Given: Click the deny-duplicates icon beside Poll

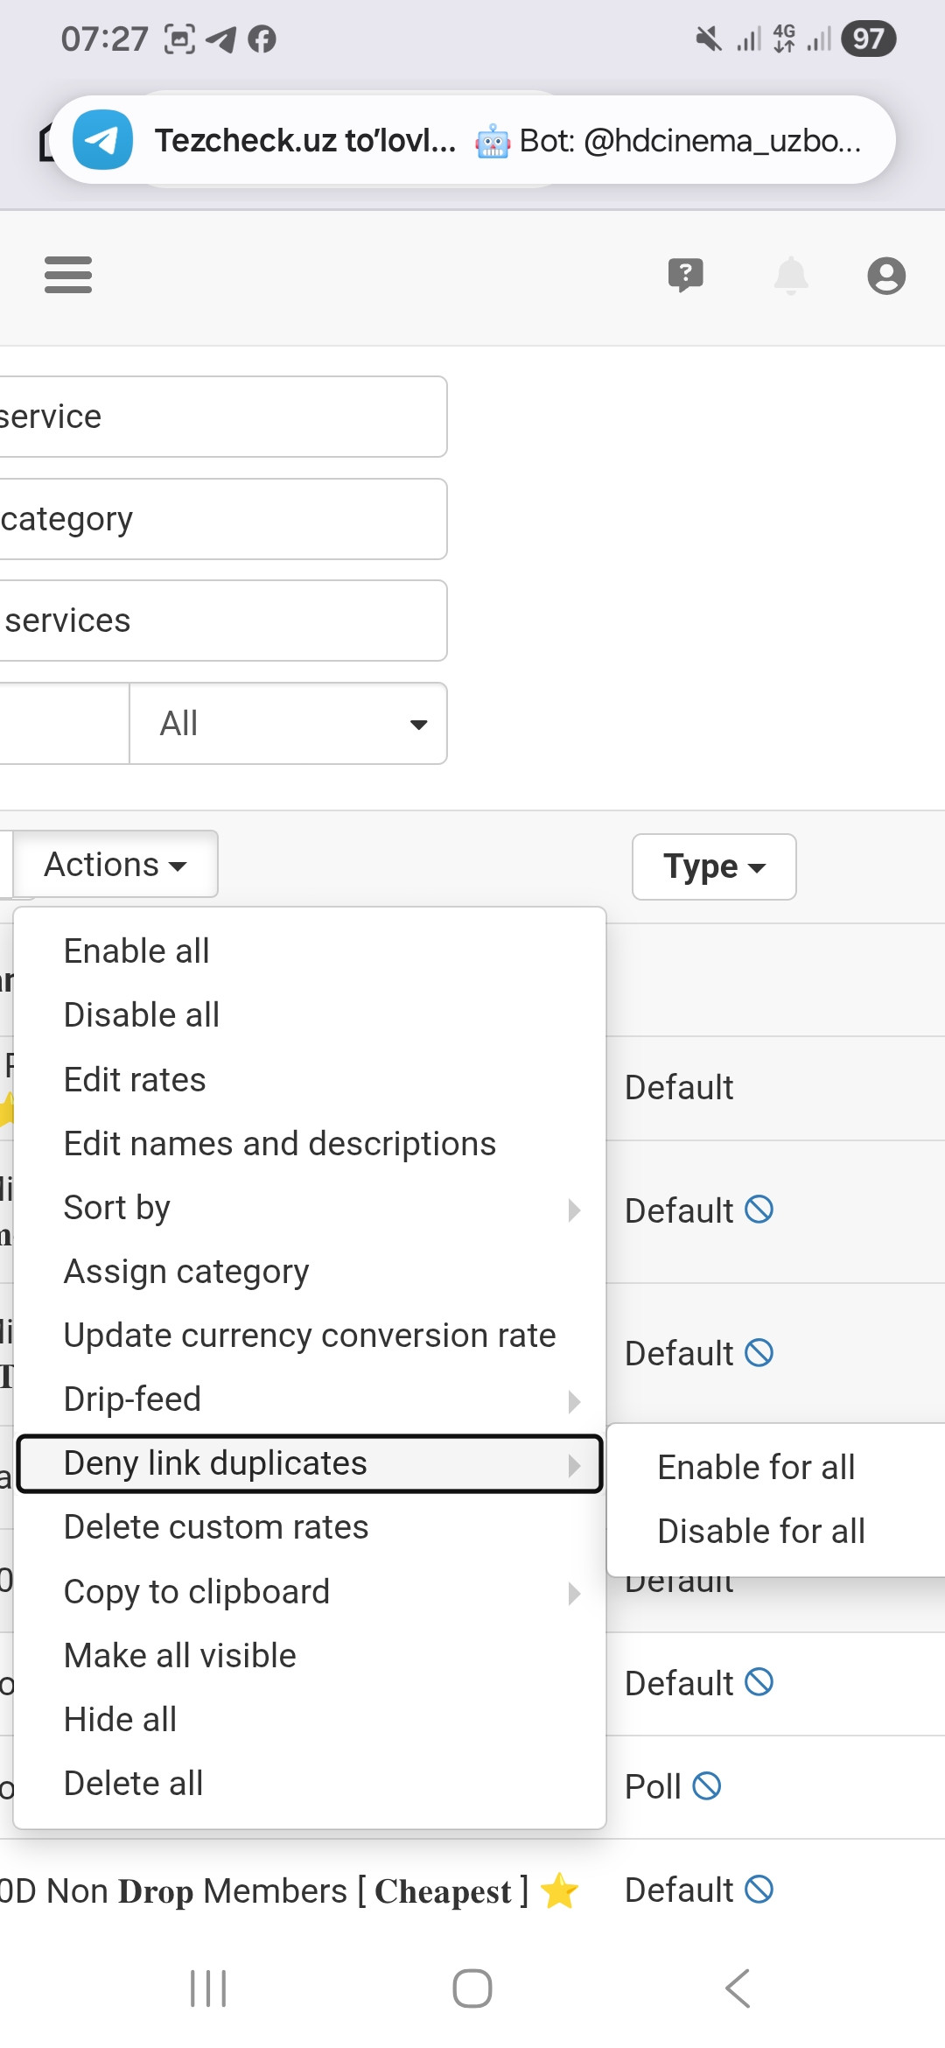Looking at the screenshot, I should 707,1786.
